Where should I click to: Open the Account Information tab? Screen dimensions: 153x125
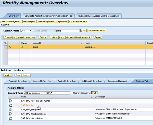click(x=42, y=81)
